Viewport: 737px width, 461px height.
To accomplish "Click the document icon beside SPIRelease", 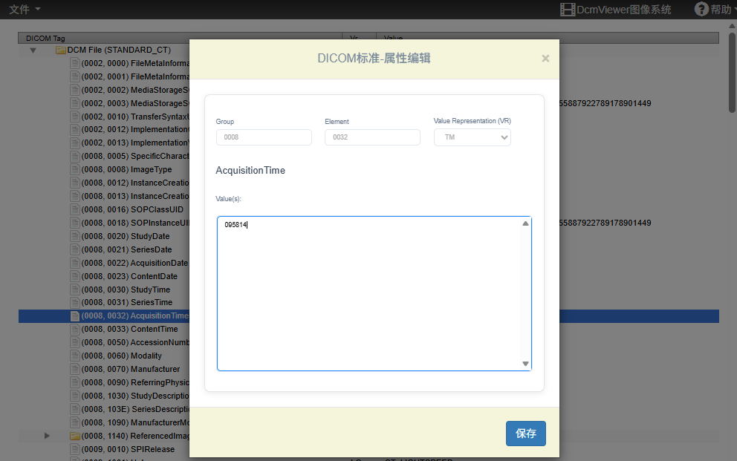I will point(74,449).
